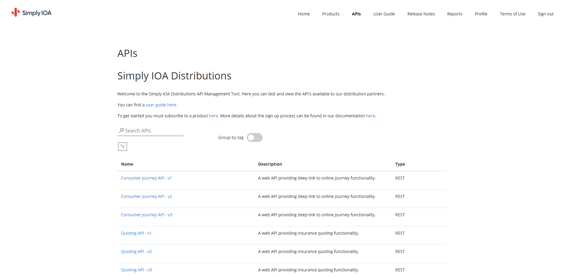Image resolution: width=564 pixels, height=277 pixels.
Task: Select REST type in Quoting API - v1 row
Action: point(400,233)
